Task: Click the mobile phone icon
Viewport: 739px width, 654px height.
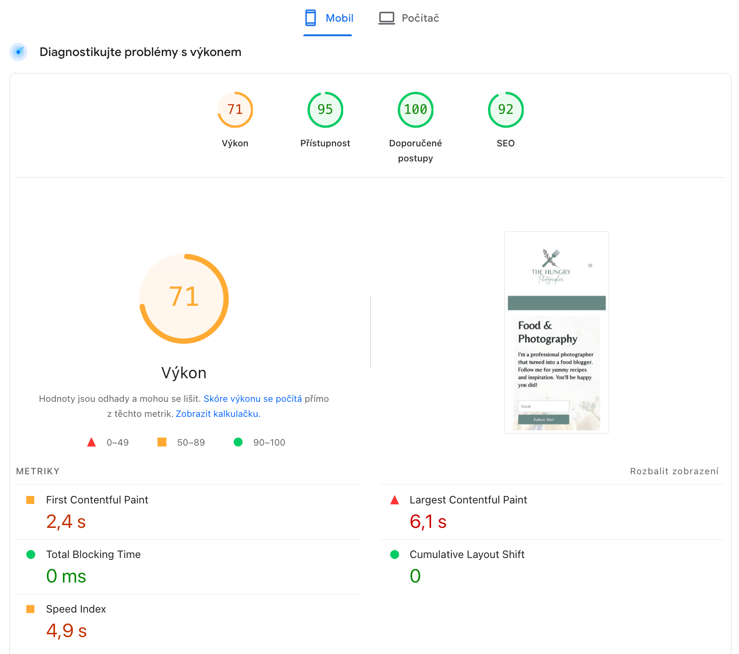Action: (310, 18)
